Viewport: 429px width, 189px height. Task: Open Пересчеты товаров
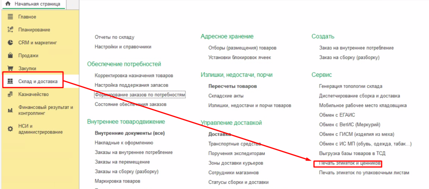click(233, 86)
